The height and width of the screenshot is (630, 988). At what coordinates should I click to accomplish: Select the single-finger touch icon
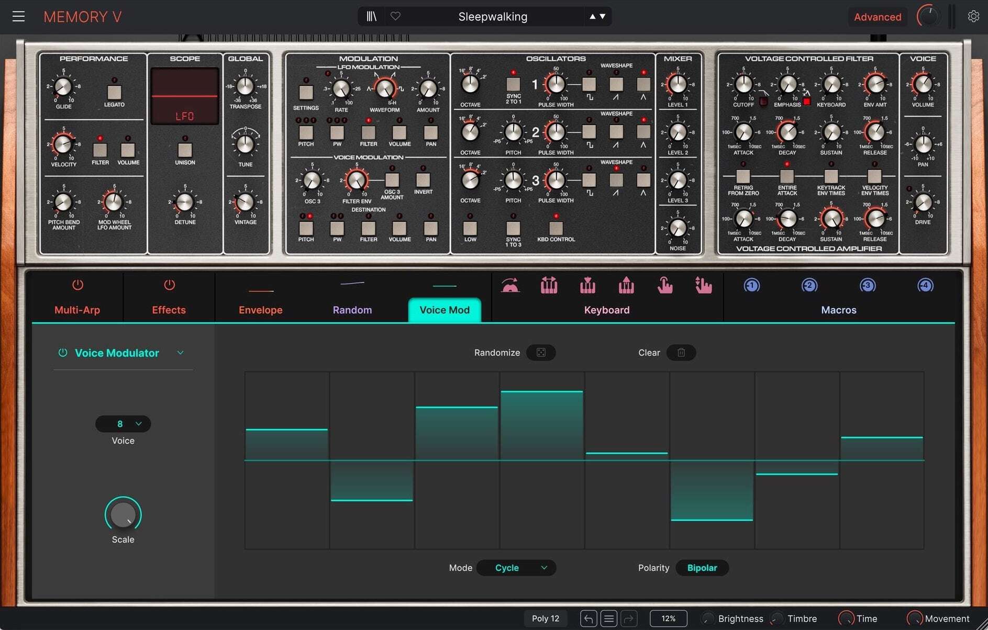tap(665, 286)
